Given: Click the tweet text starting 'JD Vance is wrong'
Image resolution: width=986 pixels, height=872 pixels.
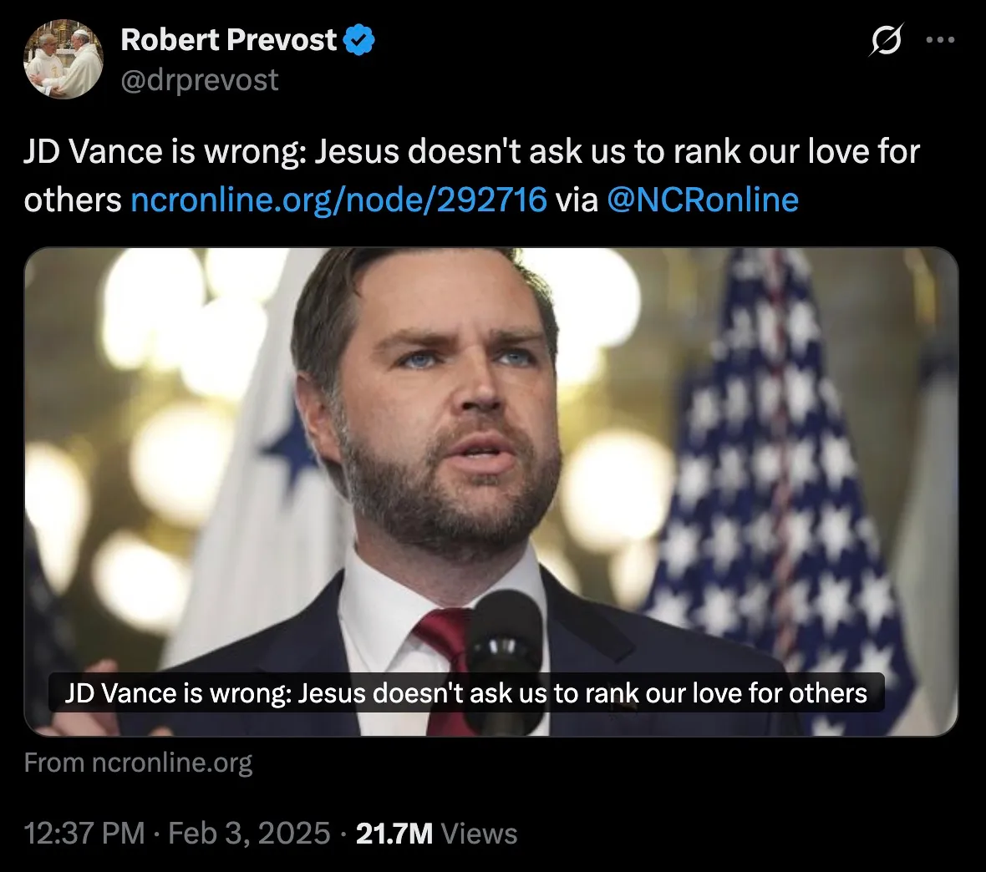Looking at the screenshot, I should coord(472,176).
